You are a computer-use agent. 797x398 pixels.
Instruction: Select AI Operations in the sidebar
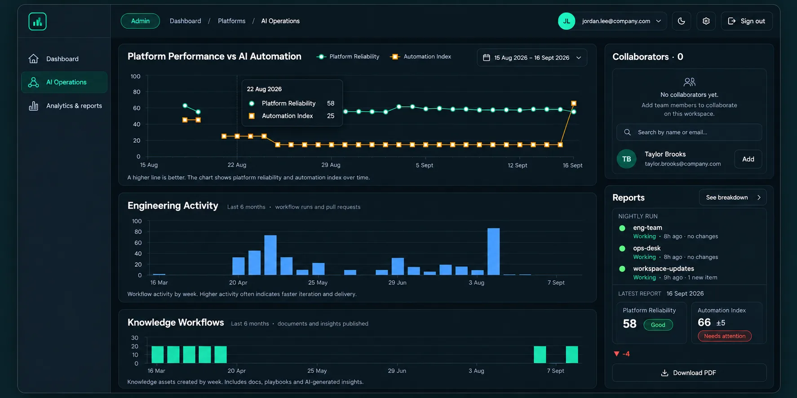tap(64, 82)
